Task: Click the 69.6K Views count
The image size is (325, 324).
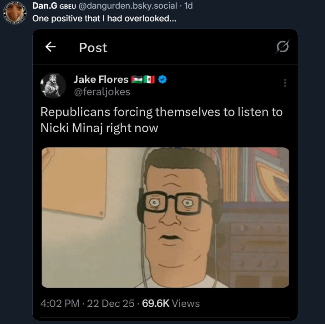Action: click(171, 303)
